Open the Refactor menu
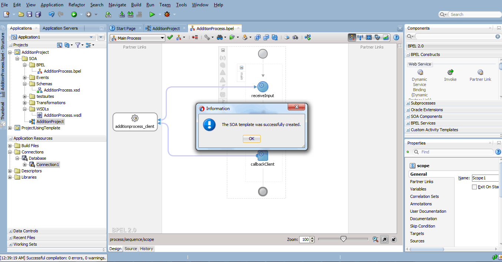Viewport: 502px width, 262px height. 77,5
